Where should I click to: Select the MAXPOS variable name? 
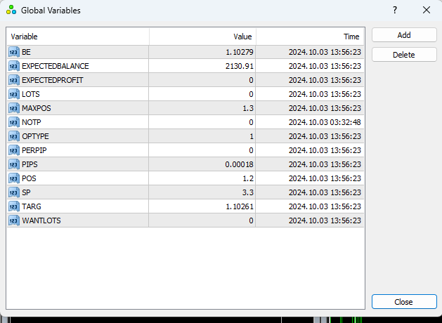[x=37, y=108]
